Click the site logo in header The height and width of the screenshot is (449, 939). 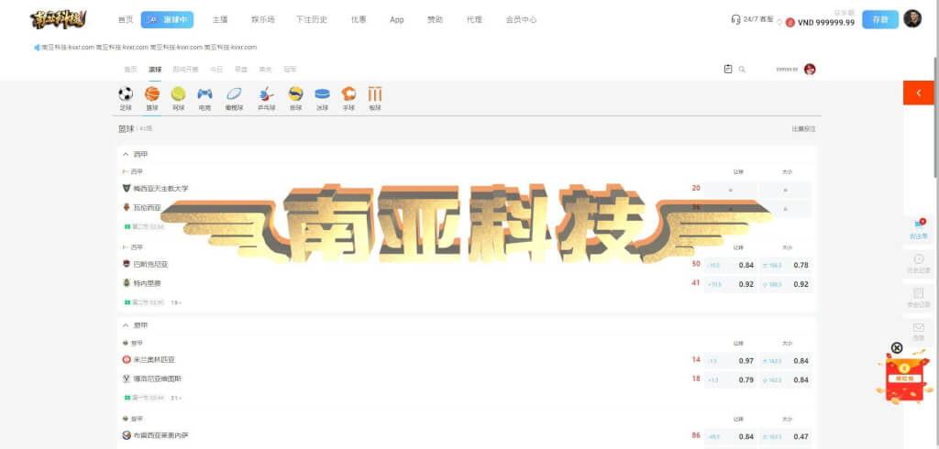click(58, 19)
